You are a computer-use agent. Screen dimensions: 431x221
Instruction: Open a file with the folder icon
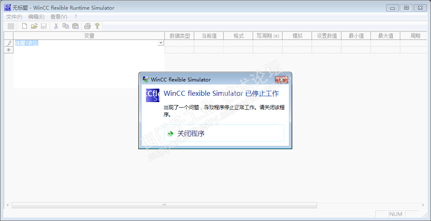34,26
